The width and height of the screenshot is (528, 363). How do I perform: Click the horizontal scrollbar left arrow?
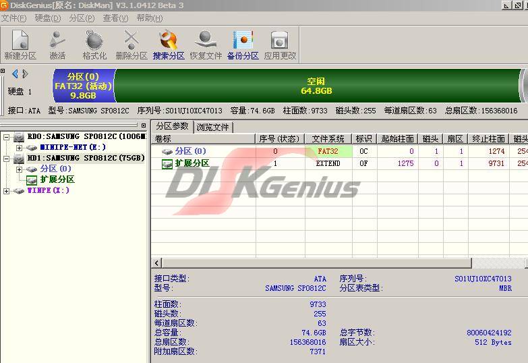coord(156,263)
